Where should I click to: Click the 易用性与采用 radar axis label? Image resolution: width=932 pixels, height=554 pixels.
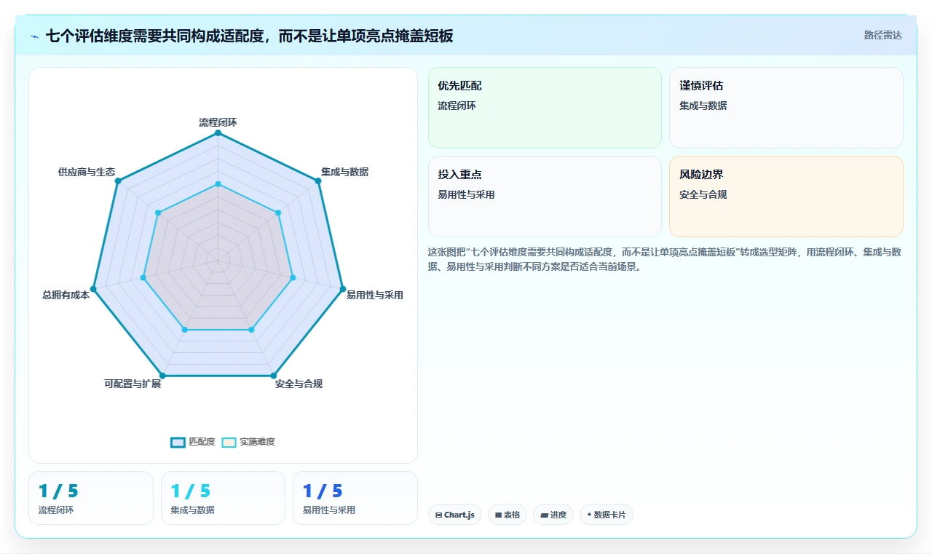374,295
